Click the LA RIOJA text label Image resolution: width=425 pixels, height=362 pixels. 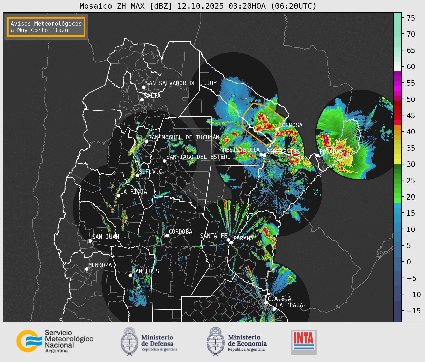[x=134, y=192]
